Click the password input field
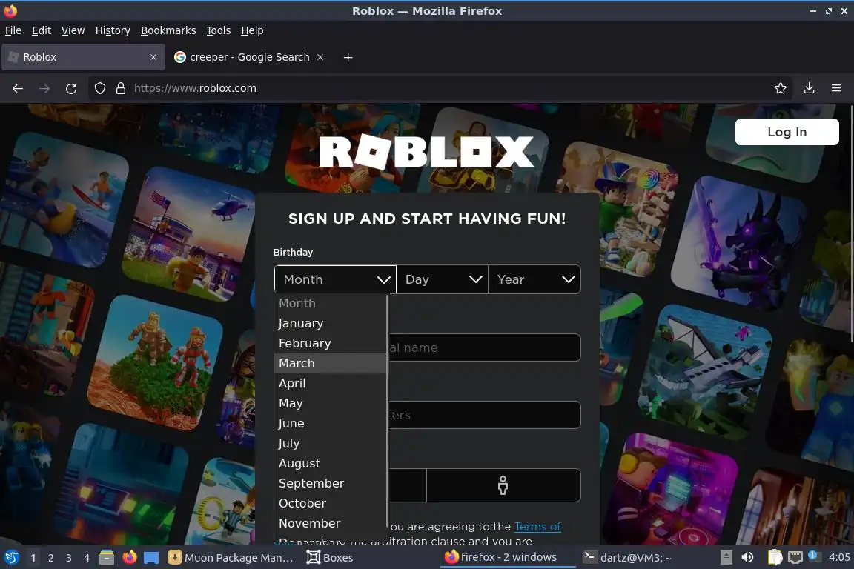The width and height of the screenshot is (854, 569). pyautogui.click(x=485, y=415)
